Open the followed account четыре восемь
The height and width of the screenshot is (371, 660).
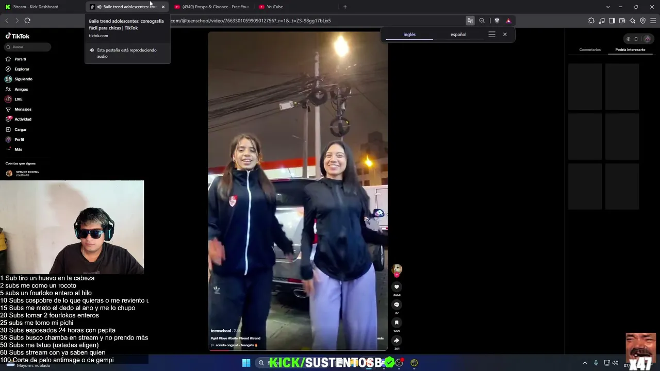click(23, 173)
